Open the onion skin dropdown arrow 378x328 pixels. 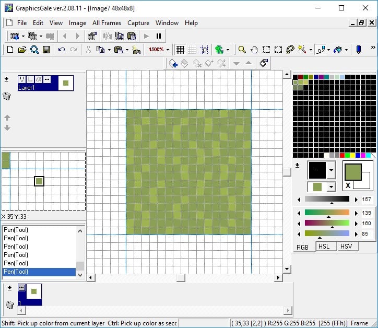coord(228,50)
